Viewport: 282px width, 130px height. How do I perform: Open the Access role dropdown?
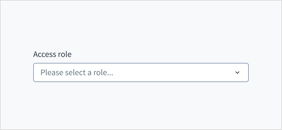pos(141,72)
